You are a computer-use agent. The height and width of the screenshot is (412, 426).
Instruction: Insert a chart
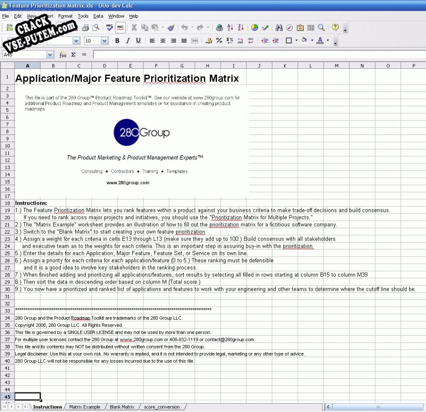[254, 28]
